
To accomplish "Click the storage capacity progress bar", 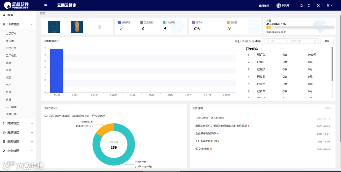I will 300,27.
